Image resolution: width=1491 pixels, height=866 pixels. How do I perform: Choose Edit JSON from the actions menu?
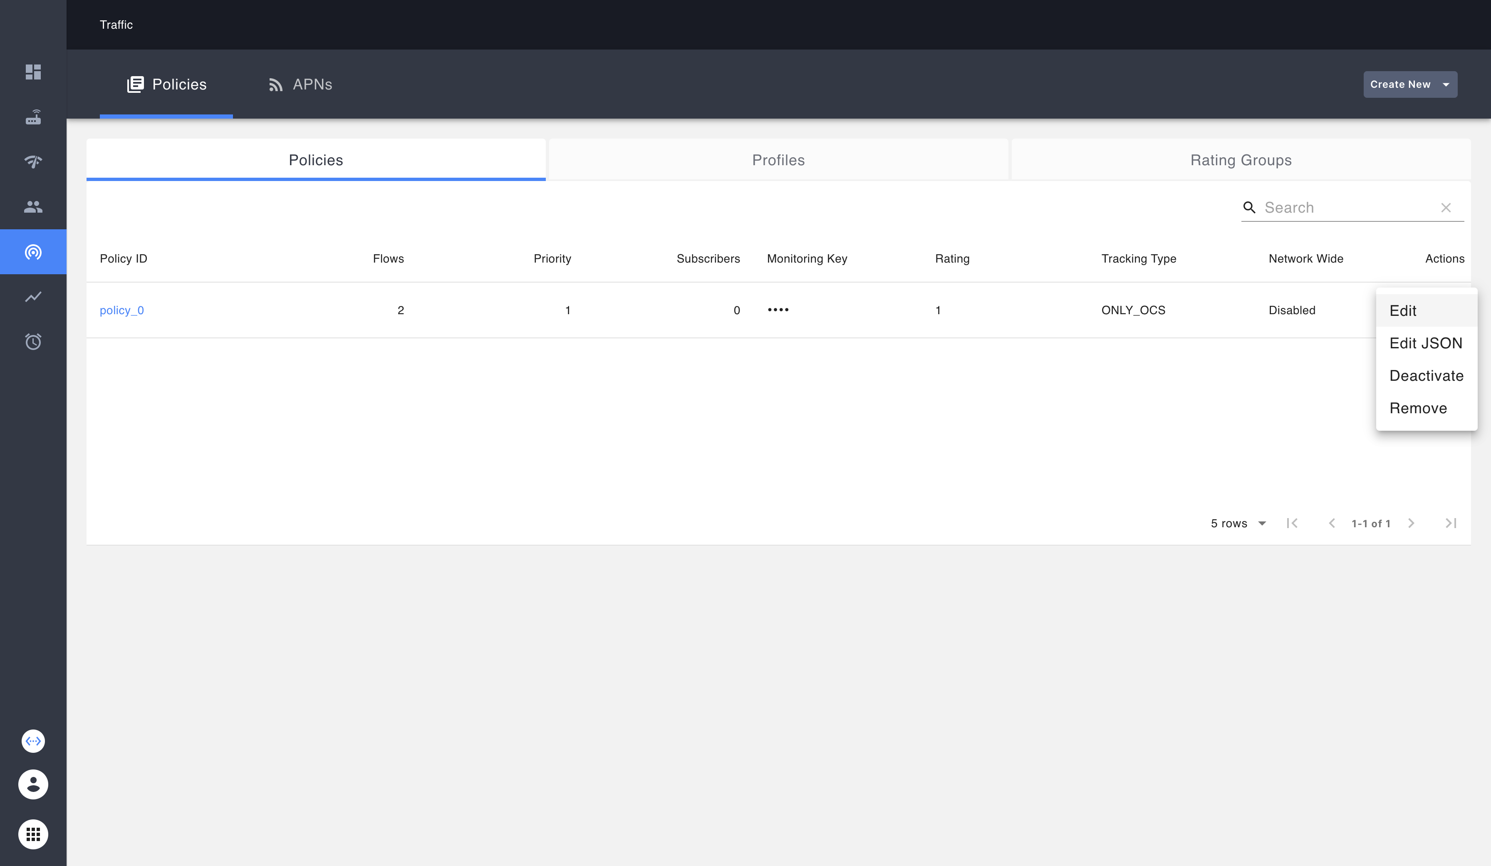click(1425, 343)
